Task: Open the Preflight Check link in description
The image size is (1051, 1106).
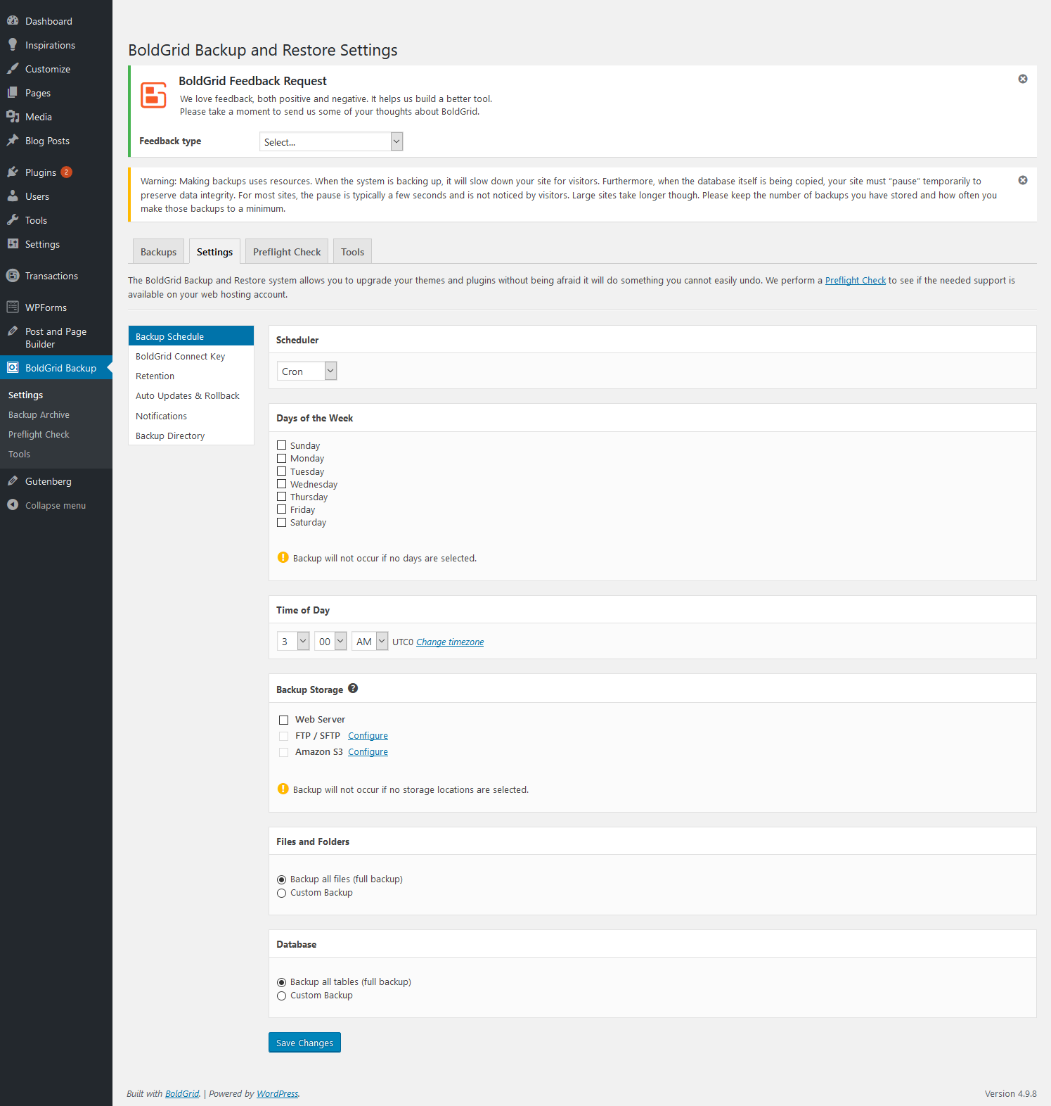Action: [856, 280]
